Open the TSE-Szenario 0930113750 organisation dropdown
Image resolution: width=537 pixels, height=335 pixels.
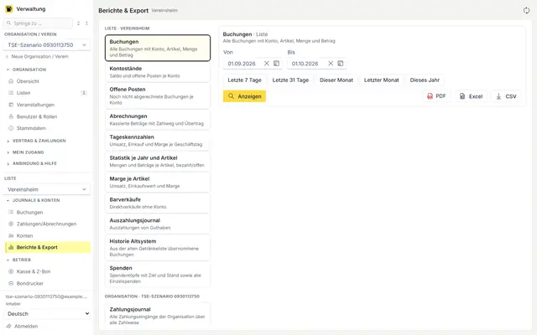pos(47,44)
